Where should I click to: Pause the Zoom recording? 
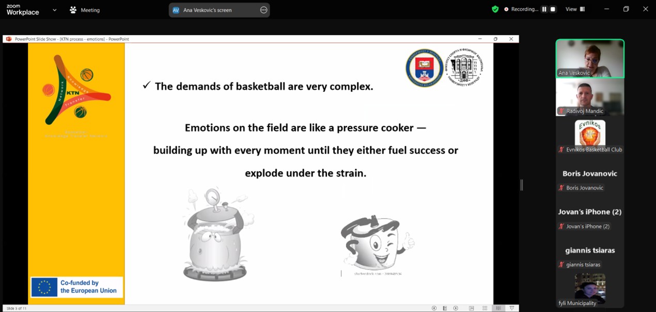click(x=544, y=9)
